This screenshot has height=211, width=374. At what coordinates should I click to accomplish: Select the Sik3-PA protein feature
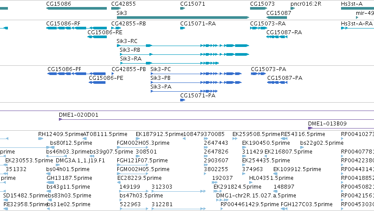(x=184, y=91)
